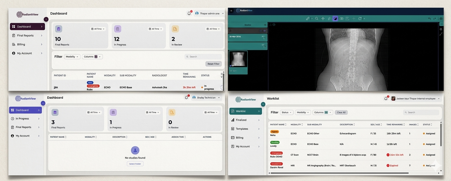Image resolution: width=451 pixels, height=181 pixels.
Task: Collapse the sidebar in Thapar admin dashboard
Action: coord(46,19)
